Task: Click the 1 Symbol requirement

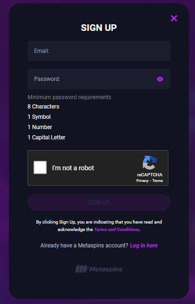Action: 39,117
